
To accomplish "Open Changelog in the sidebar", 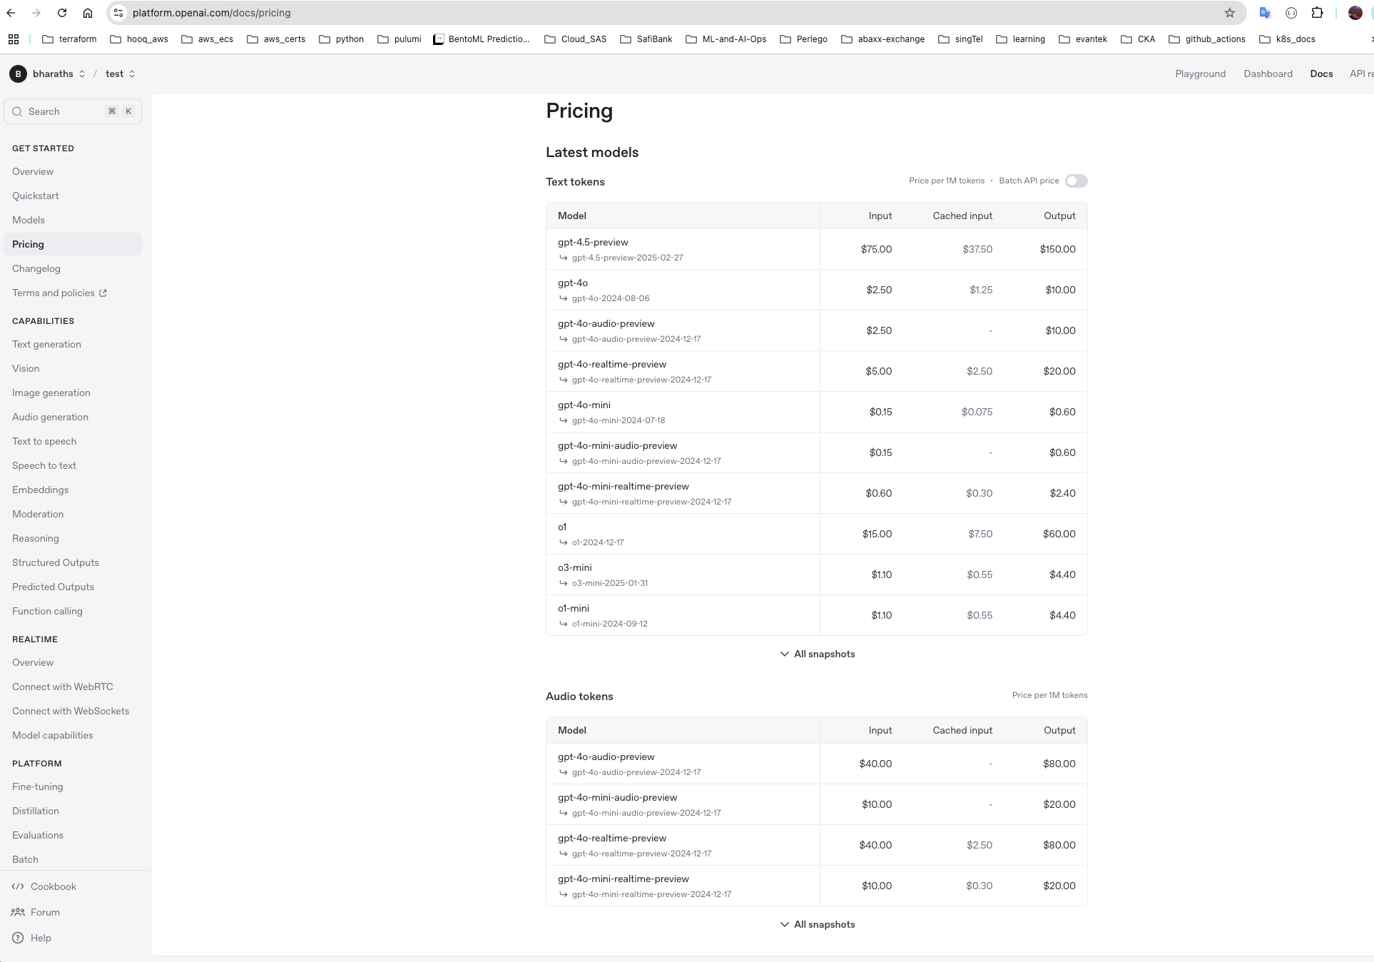I will click(x=36, y=268).
